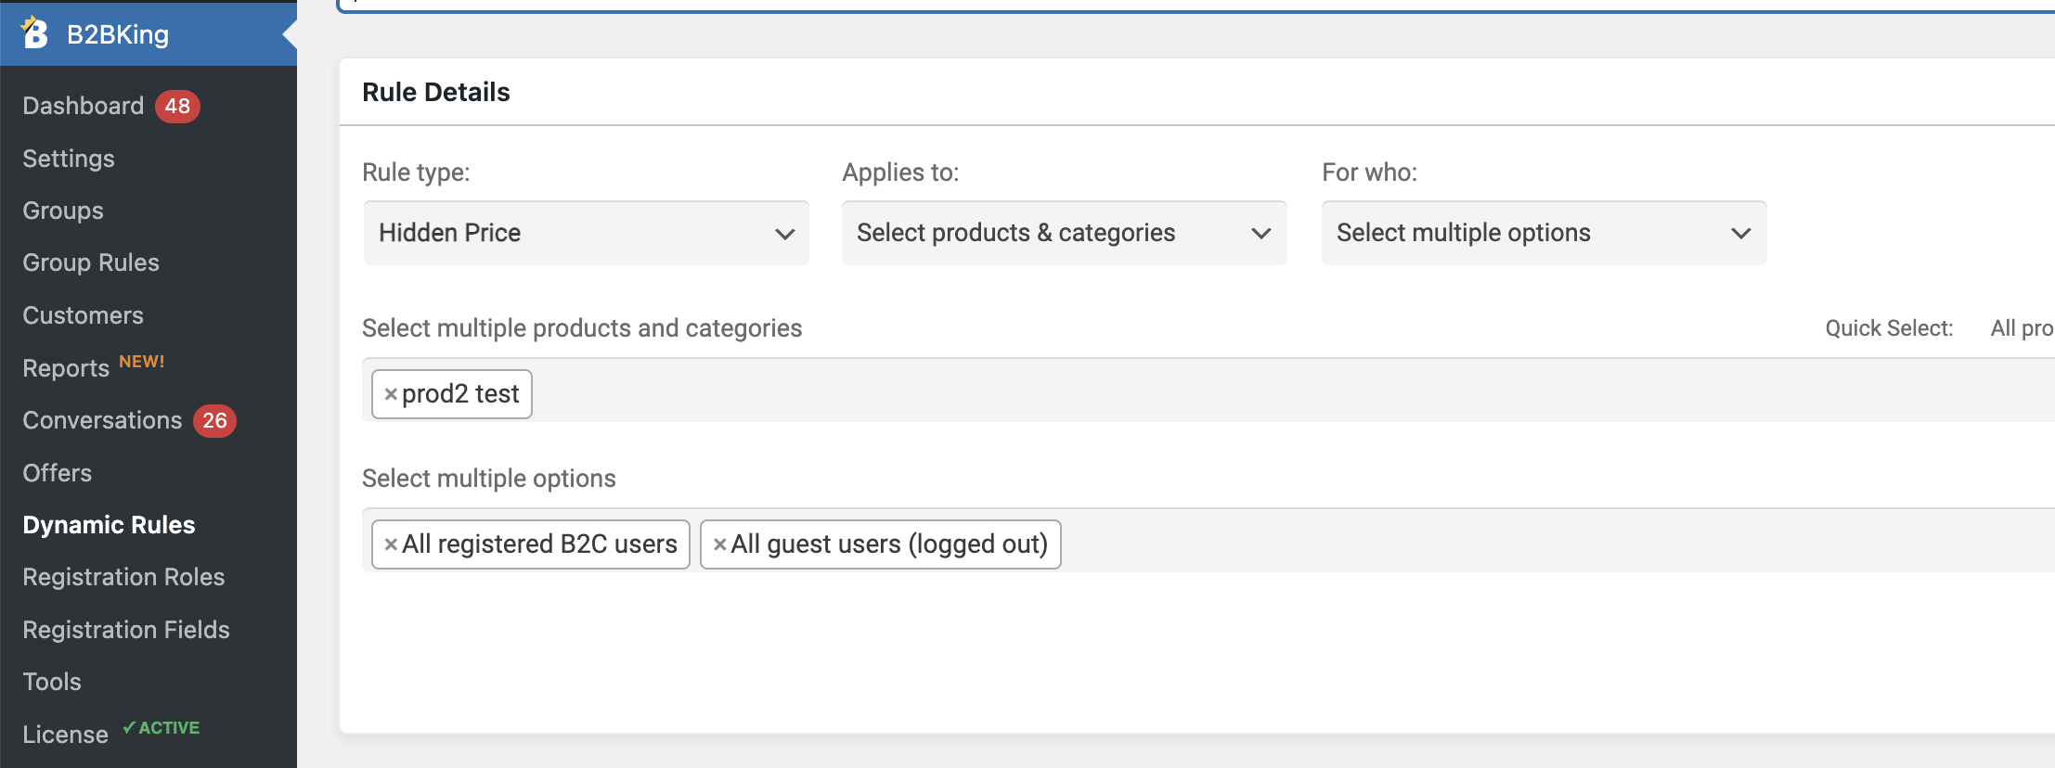Go to Tools in the sidebar
This screenshot has height=768, width=2055.
(x=52, y=682)
